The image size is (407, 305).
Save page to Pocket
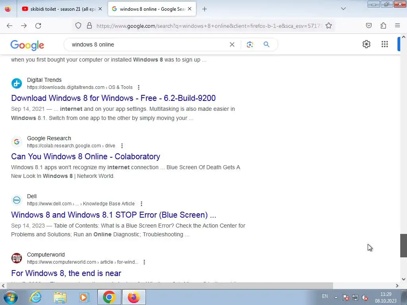(369, 25)
